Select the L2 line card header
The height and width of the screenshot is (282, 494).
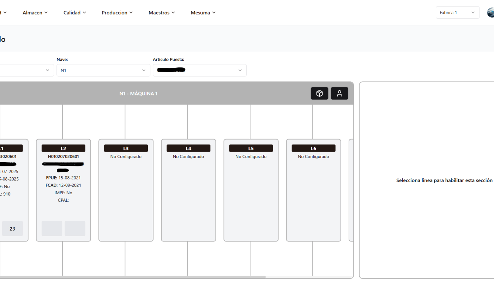[x=63, y=148]
